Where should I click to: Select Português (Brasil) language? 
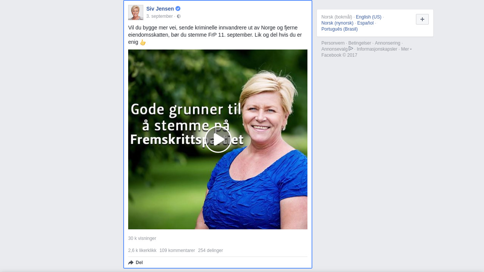pyautogui.click(x=340, y=29)
